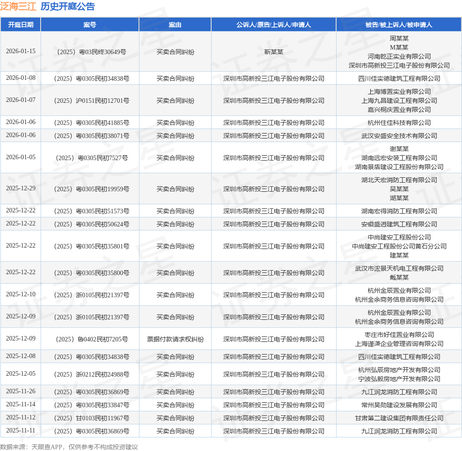Click defendant 安徽盛逍建筑工程有限公司

399,224
